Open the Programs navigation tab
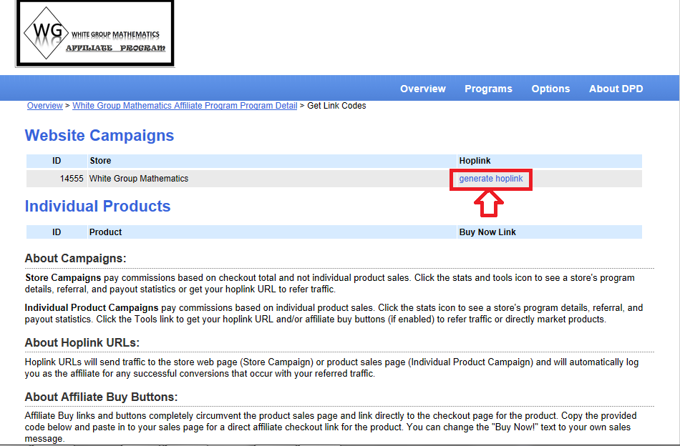This screenshot has height=446, width=680. tap(488, 89)
